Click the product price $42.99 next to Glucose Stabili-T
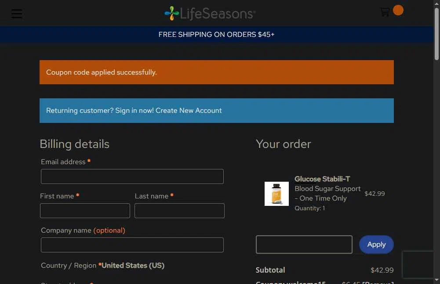The height and width of the screenshot is (284, 440). tap(375, 194)
